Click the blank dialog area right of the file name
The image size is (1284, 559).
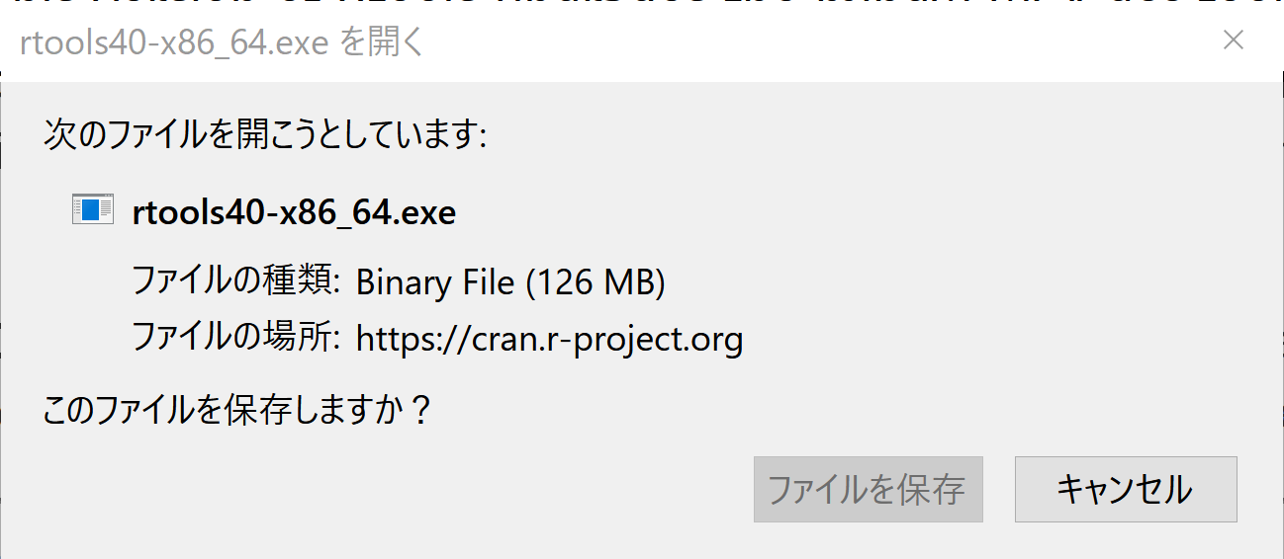point(841,211)
